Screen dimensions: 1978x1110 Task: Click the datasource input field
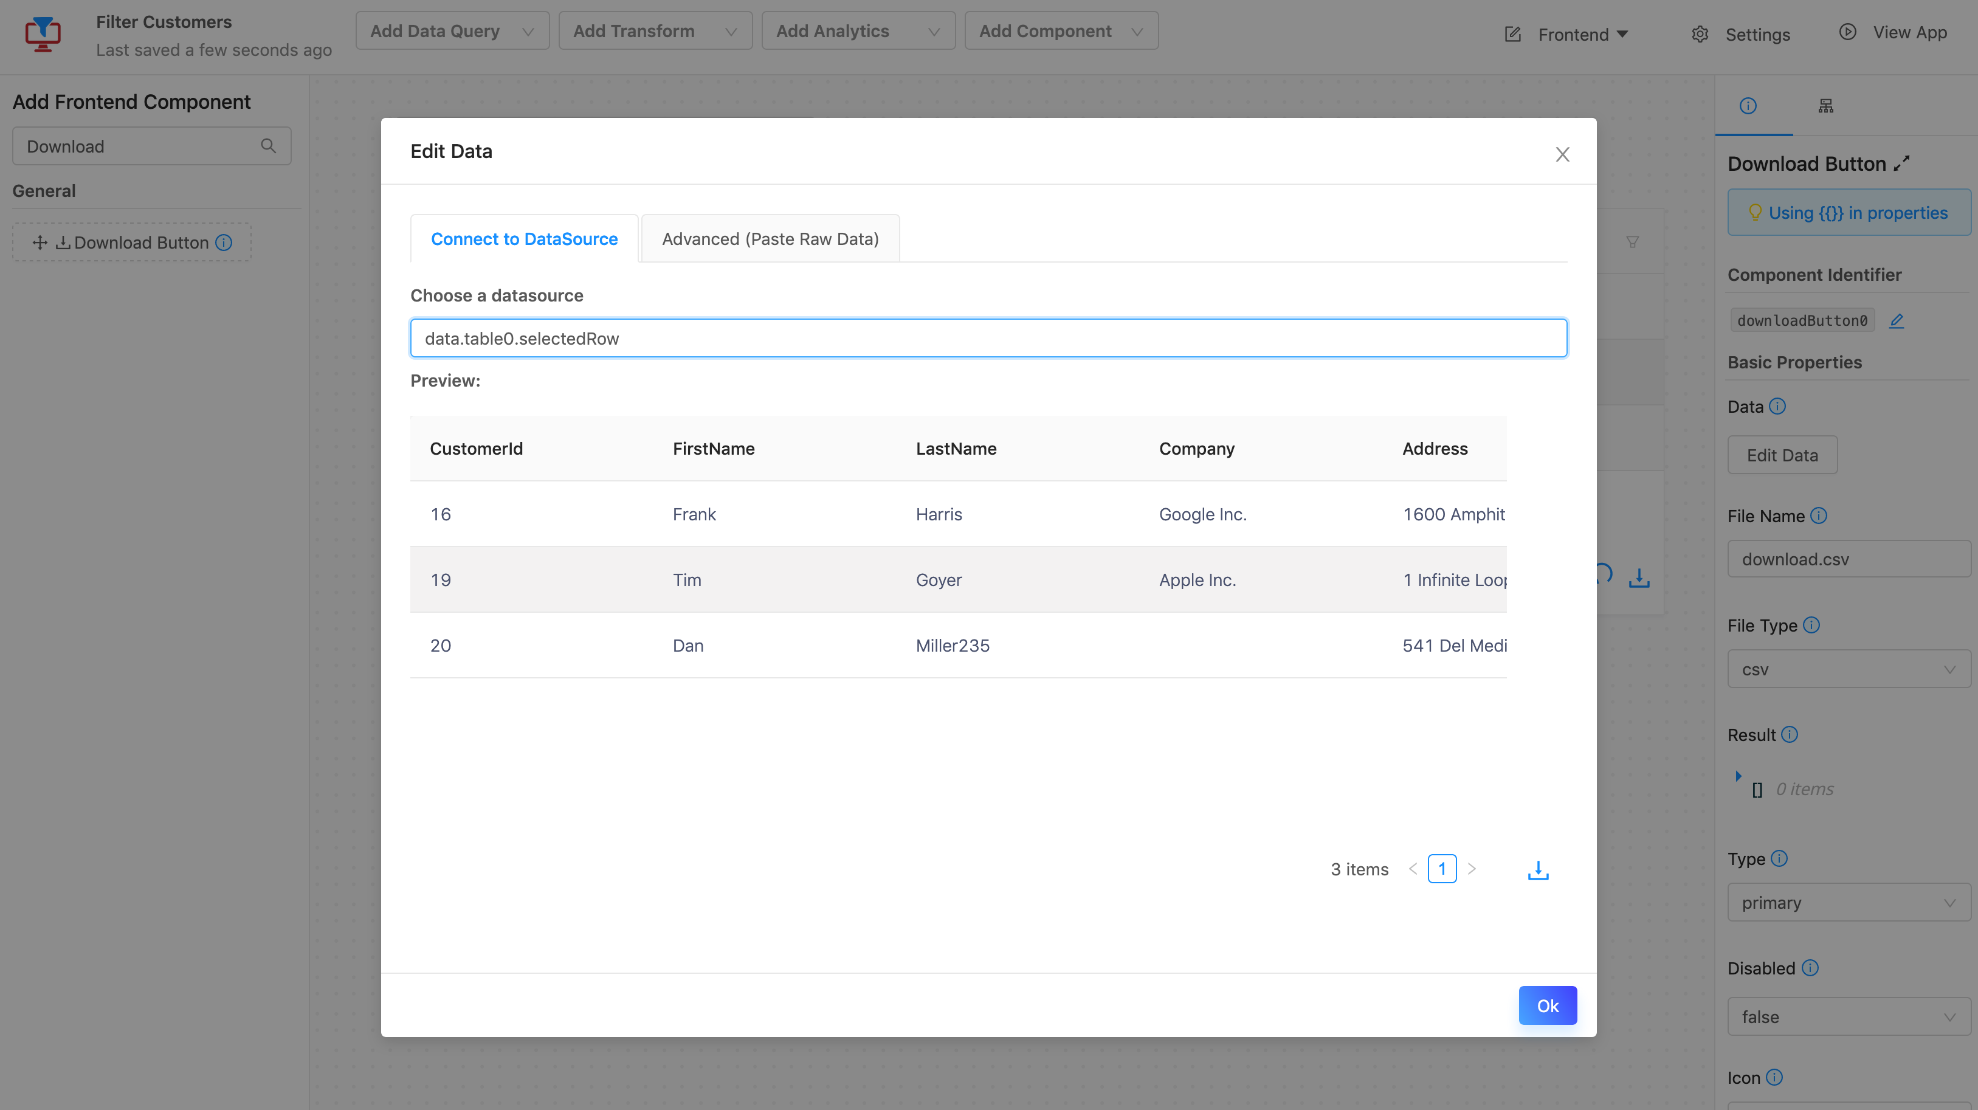click(988, 338)
